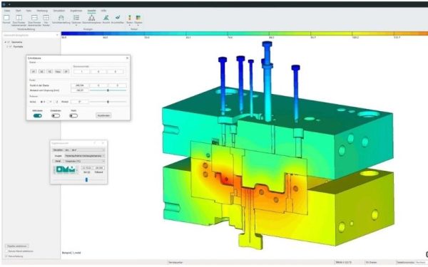Open the Start ribbon tab
This screenshot has width=428, height=267.
point(18,11)
